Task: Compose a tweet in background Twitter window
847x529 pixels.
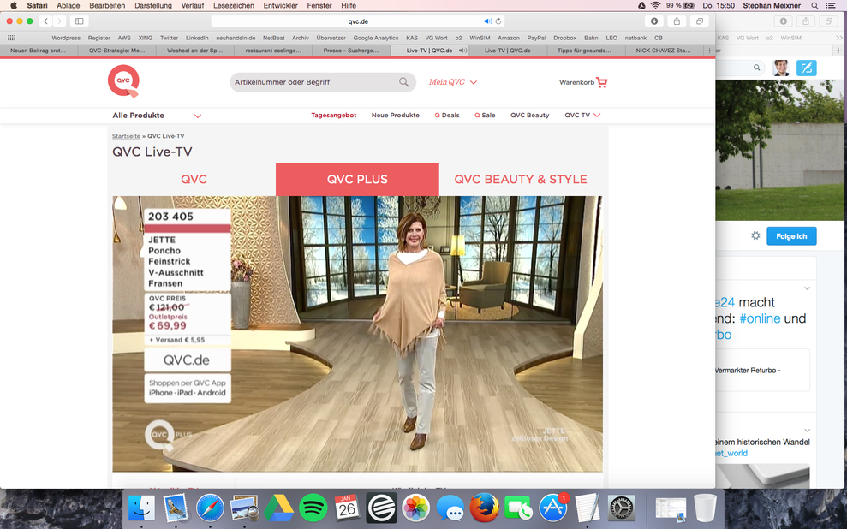Action: pos(806,68)
